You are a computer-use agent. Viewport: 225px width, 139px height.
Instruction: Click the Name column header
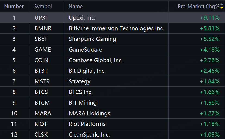click(x=76, y=6)
